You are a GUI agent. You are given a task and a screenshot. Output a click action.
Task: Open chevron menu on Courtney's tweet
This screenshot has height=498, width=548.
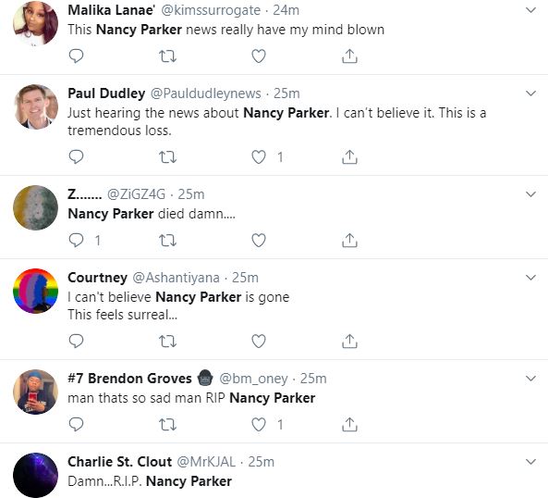pos(530,278)
